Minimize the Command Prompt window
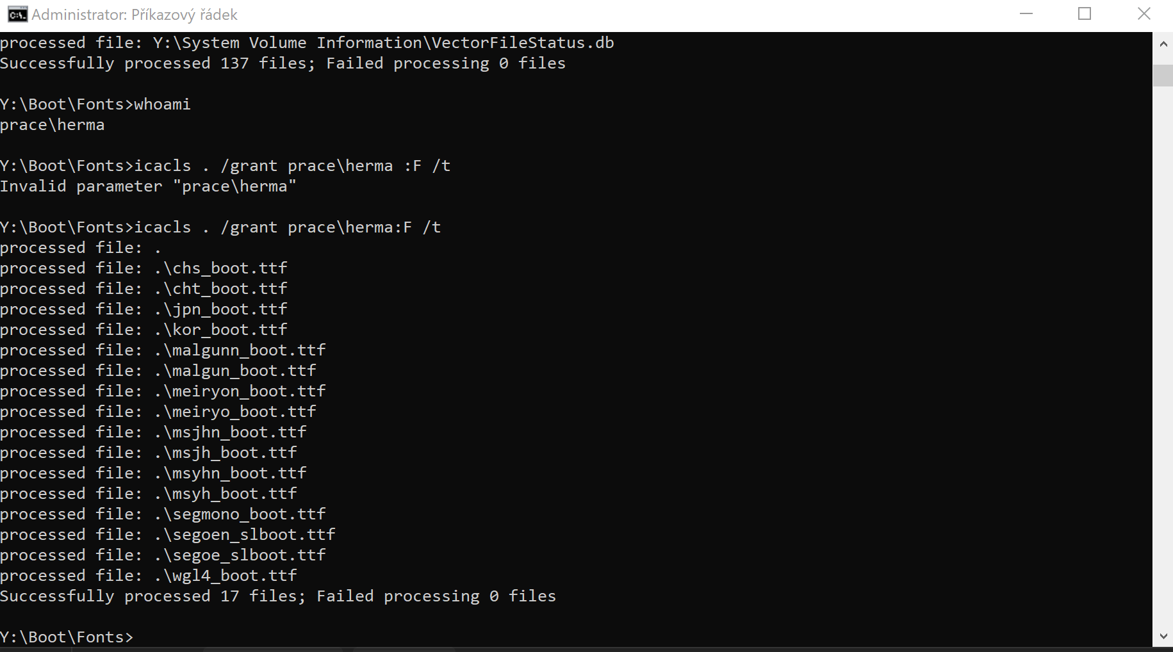This screenshot has height=652, width=1173. [x=1026, y=14]
